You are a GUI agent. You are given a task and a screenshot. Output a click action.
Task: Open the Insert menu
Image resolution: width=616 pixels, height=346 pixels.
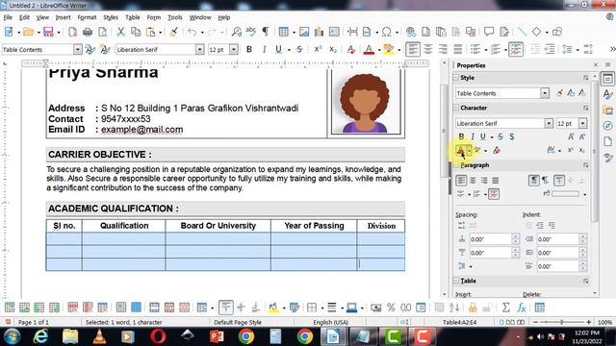pos(63,17)
